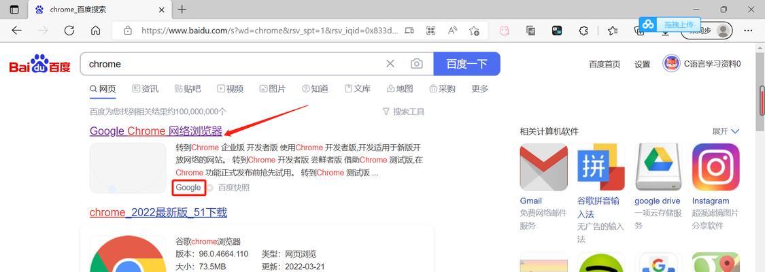Open Google Chrome 网络浏览器 result link
This screenshot has width=765, height=272.
pos(156,131)
